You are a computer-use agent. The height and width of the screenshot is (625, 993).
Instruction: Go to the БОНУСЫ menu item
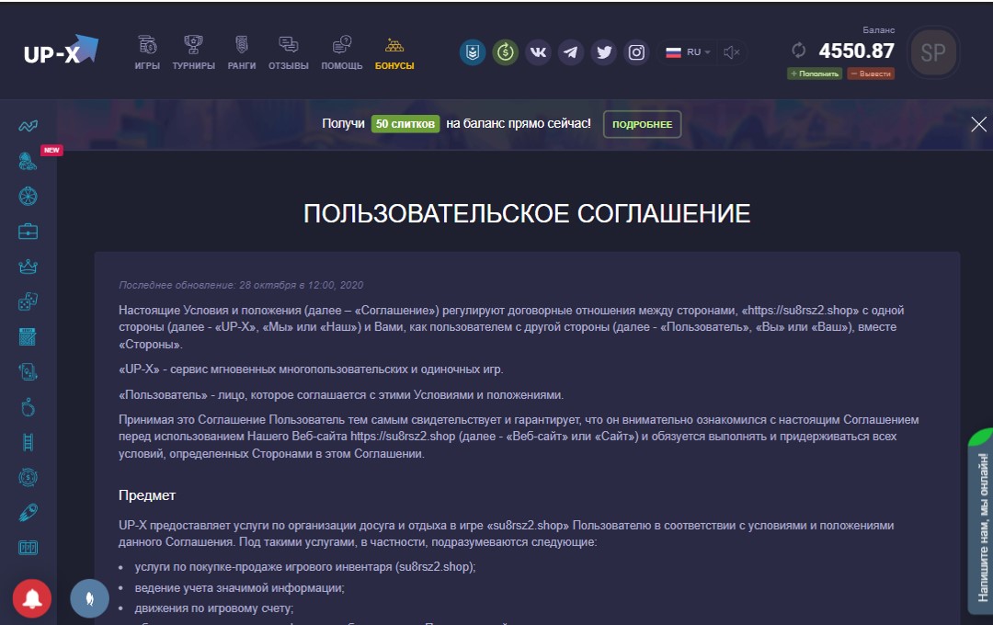click(x=394, y=53)
